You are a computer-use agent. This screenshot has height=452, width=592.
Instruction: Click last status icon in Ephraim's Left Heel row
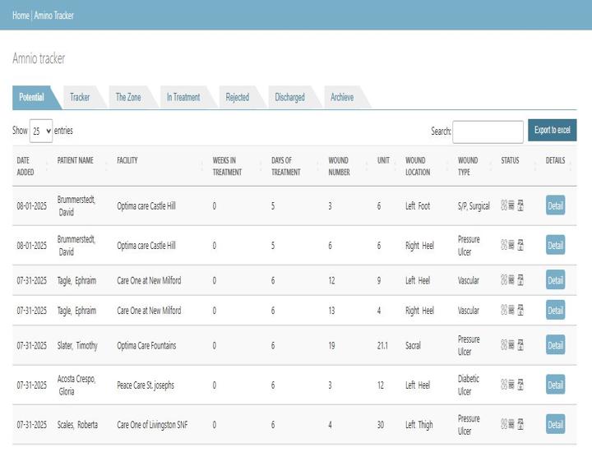click(520, 280)
